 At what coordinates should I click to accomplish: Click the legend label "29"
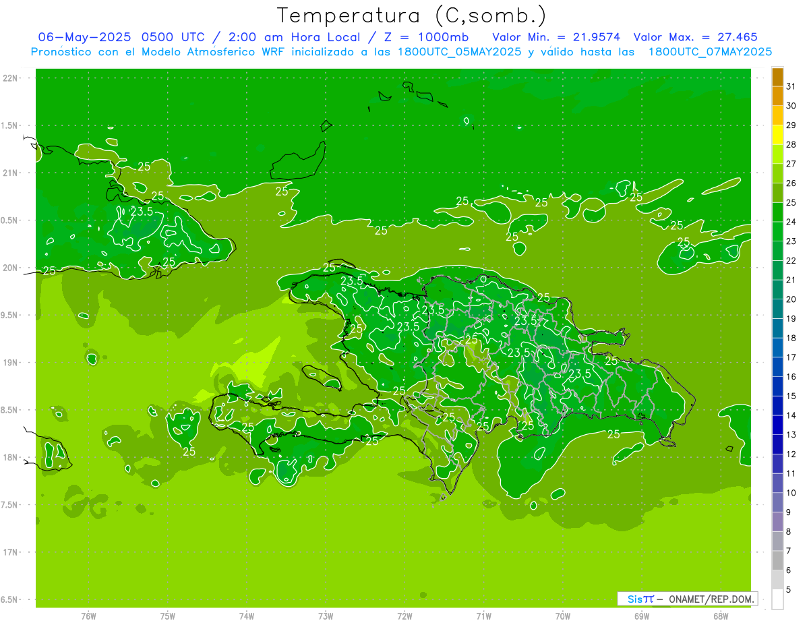pos(791,125)
